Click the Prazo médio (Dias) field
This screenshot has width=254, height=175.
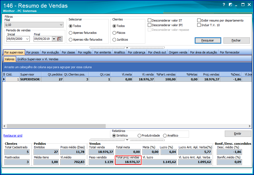(x=73, y=152)
